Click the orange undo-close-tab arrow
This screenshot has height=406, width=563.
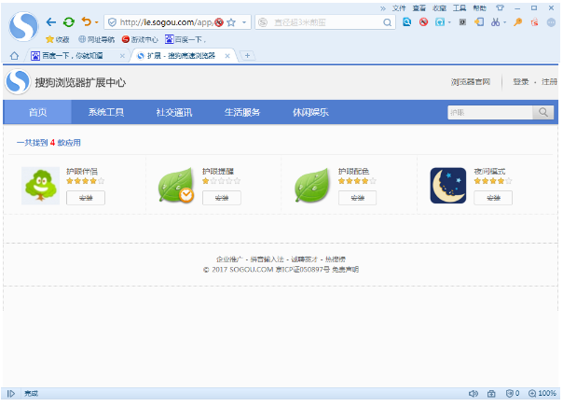click(x=86, y=22)
